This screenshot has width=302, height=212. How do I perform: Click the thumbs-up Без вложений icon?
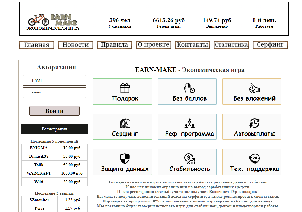pos(254,88)
